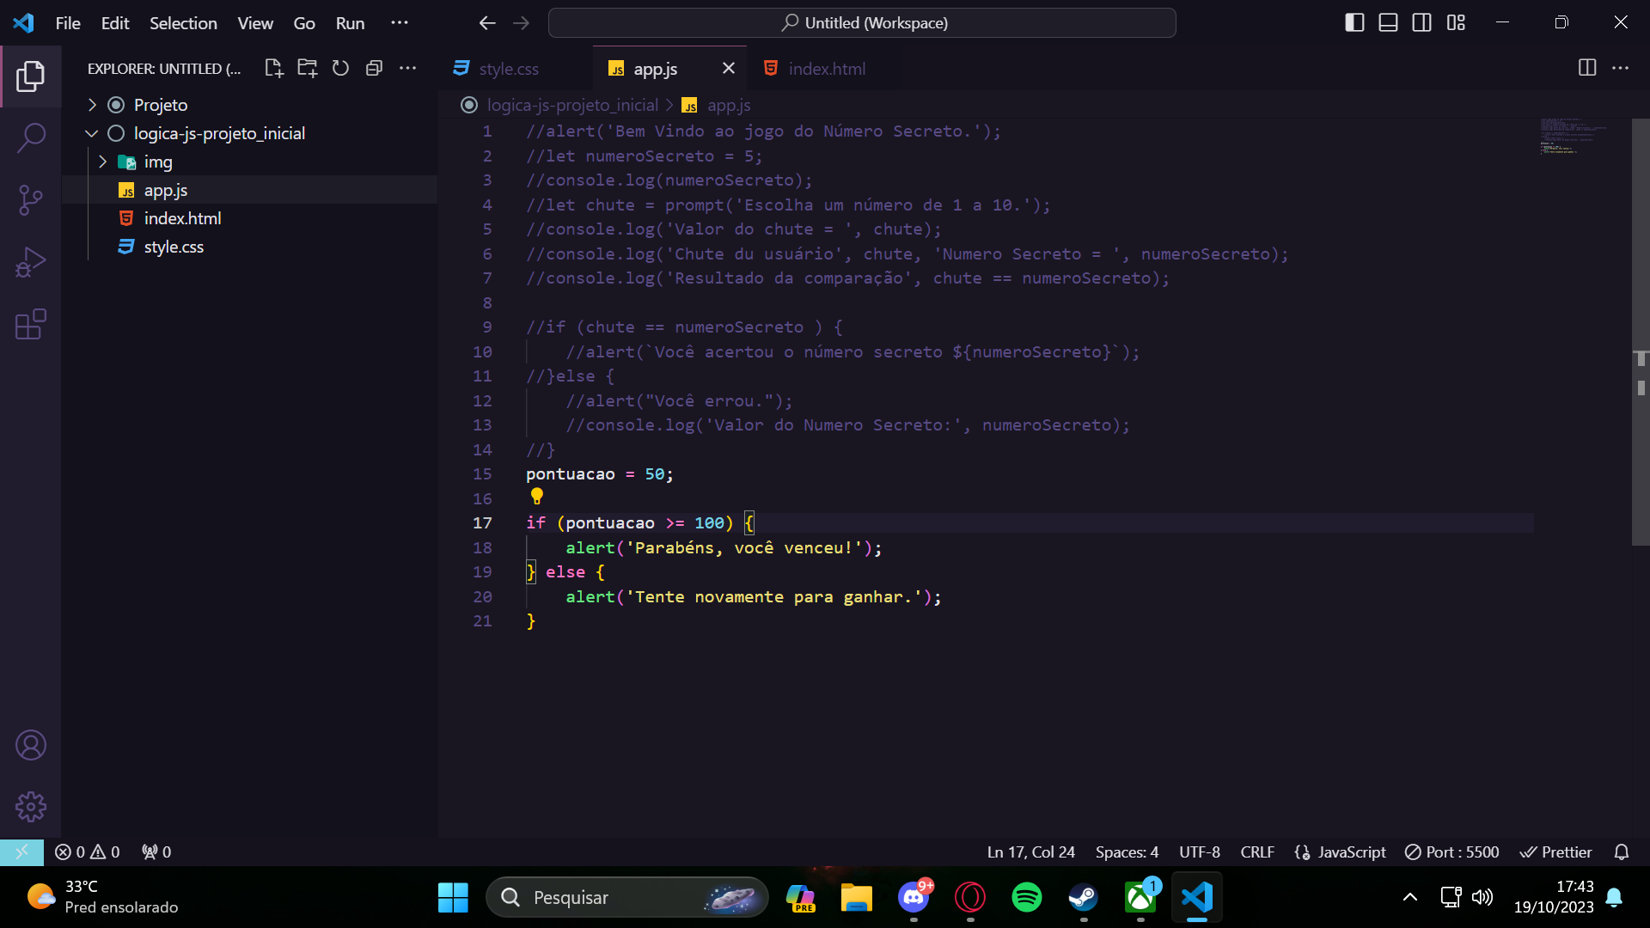The height and width of the screenshot is (928, 1650).
Task: Open the Extensions view
Action: click(x=31, y=324)
